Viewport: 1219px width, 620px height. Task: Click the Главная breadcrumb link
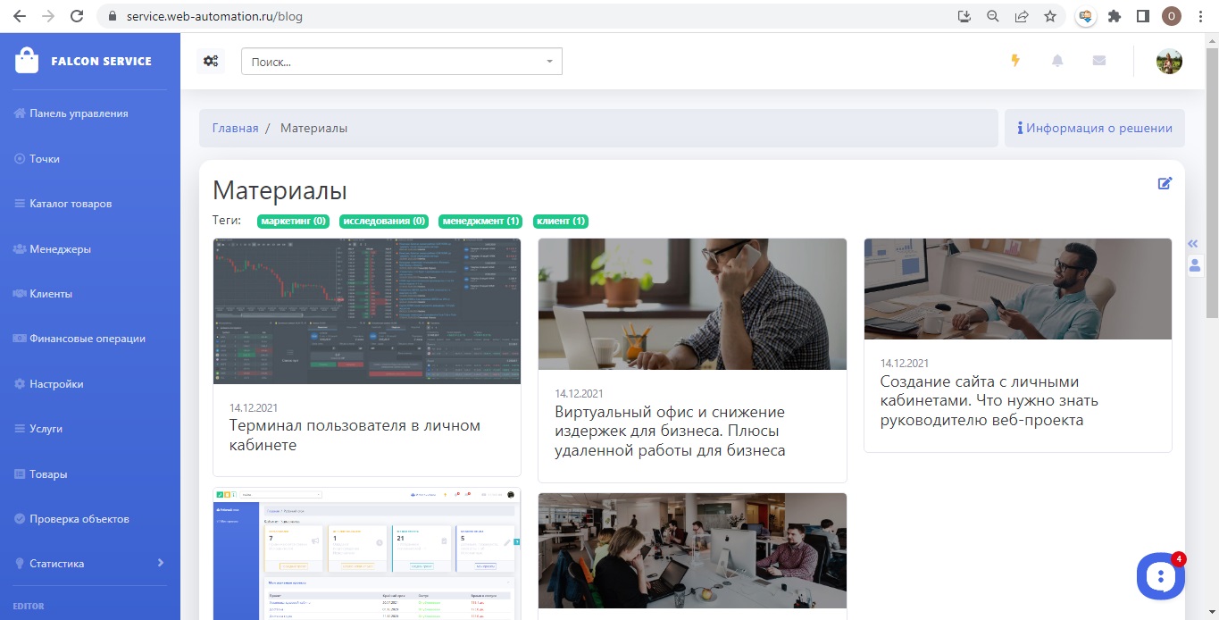(235, 129)
